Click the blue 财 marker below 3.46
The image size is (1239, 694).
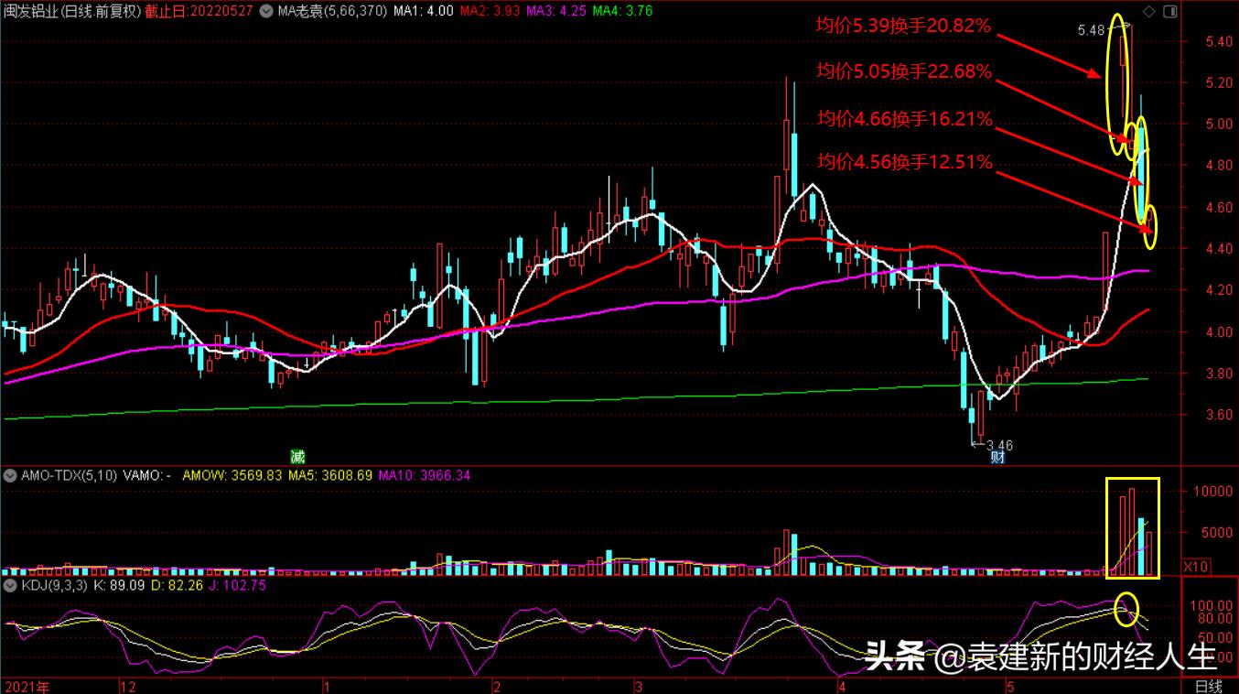(997, 457)
